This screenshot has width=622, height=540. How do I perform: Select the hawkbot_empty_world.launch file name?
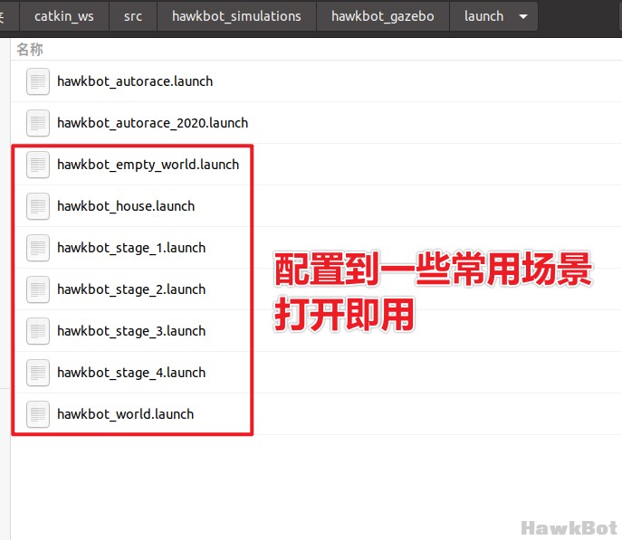[148, 165]
